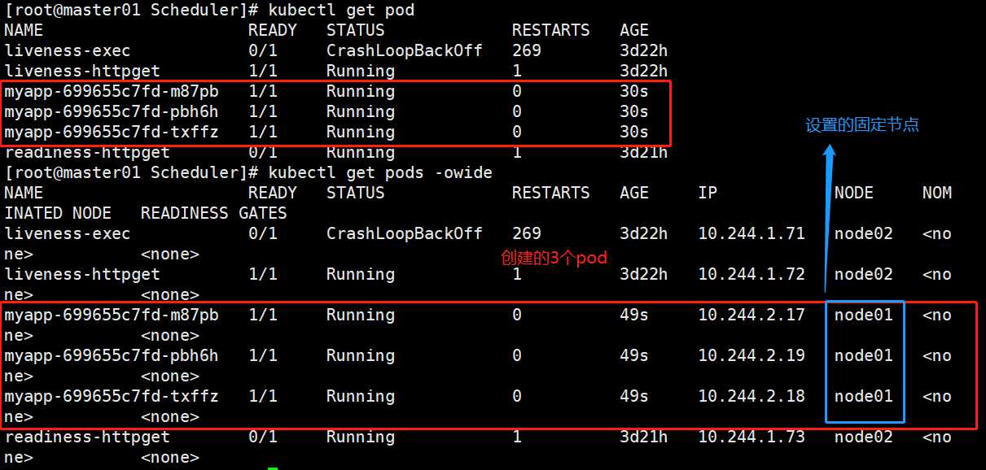This screenshot has width=986, height=470.
Task: Click the liveness-httpget pod name in the wide listing
Action: [x=82, y=274]
